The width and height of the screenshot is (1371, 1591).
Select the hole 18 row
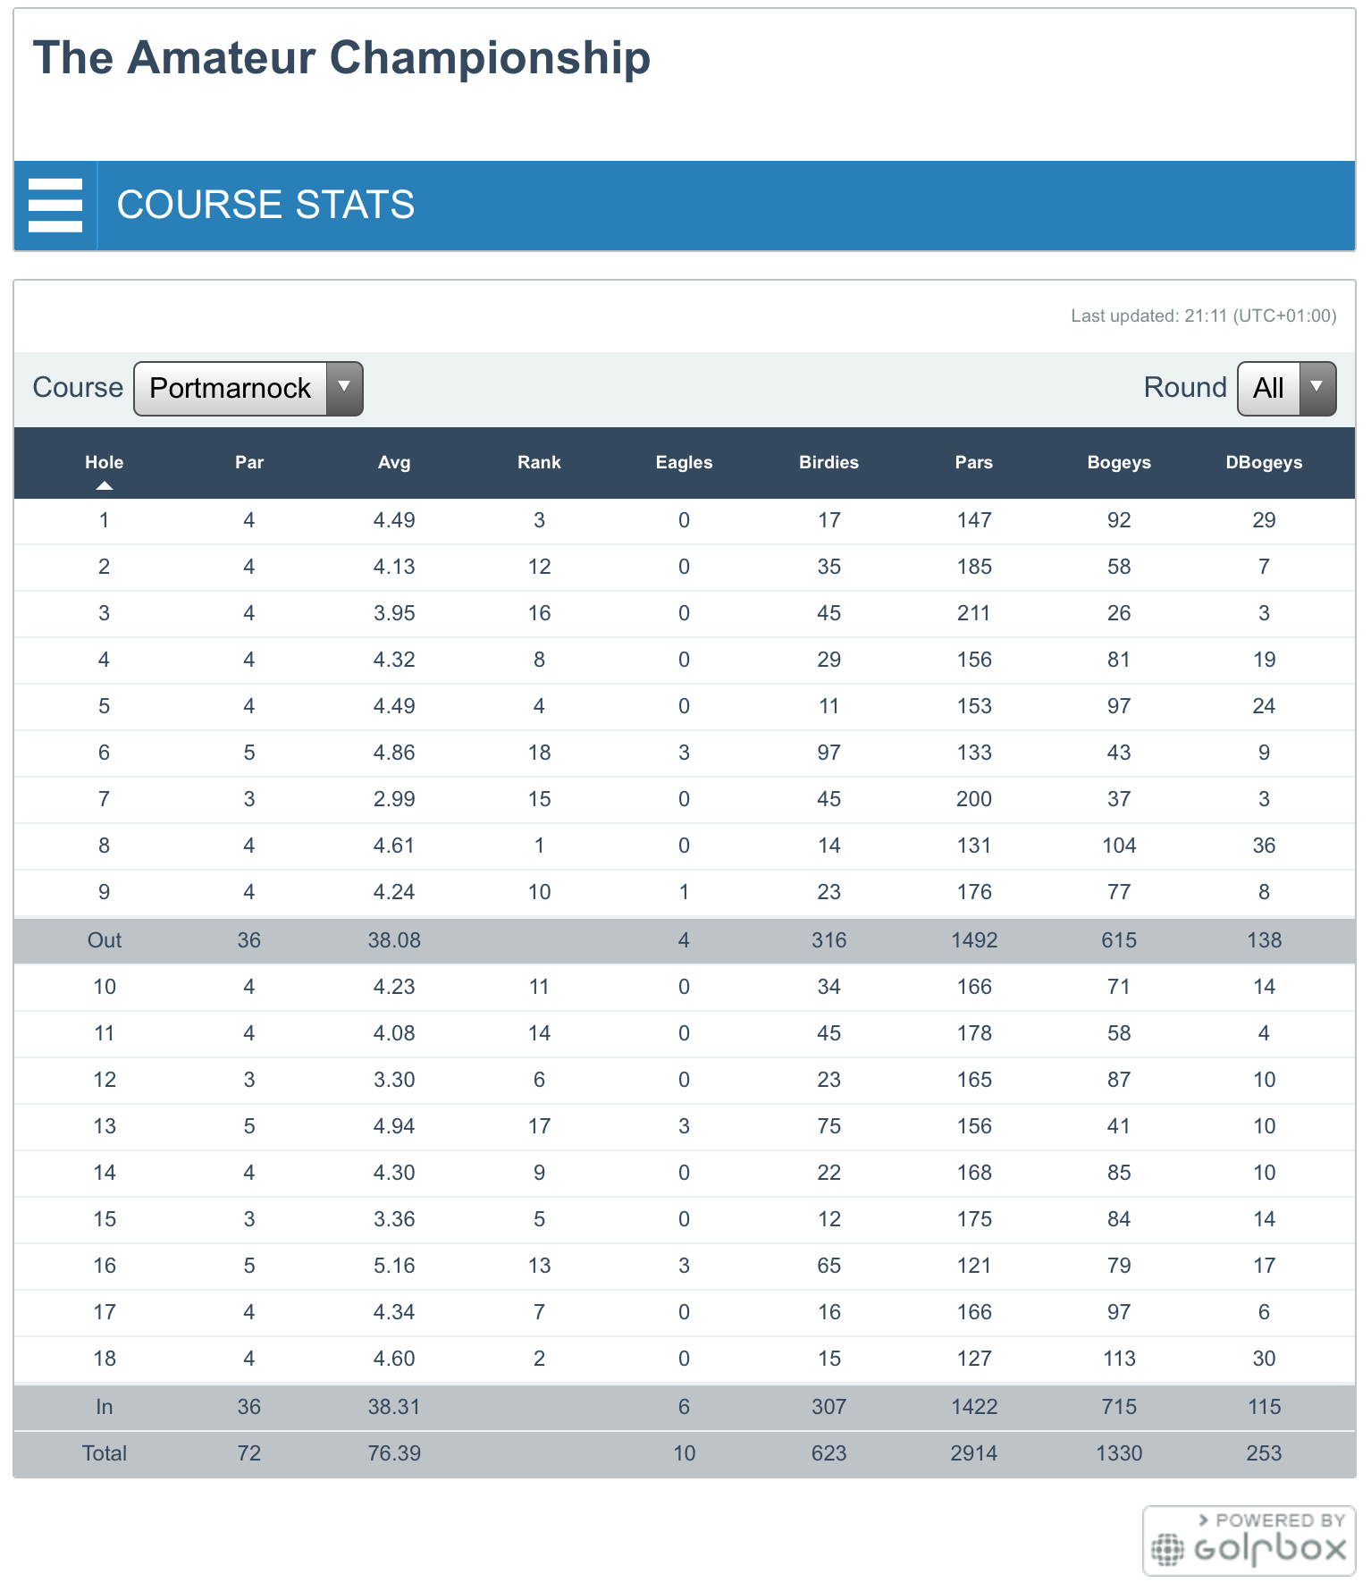coord(684,1359)
